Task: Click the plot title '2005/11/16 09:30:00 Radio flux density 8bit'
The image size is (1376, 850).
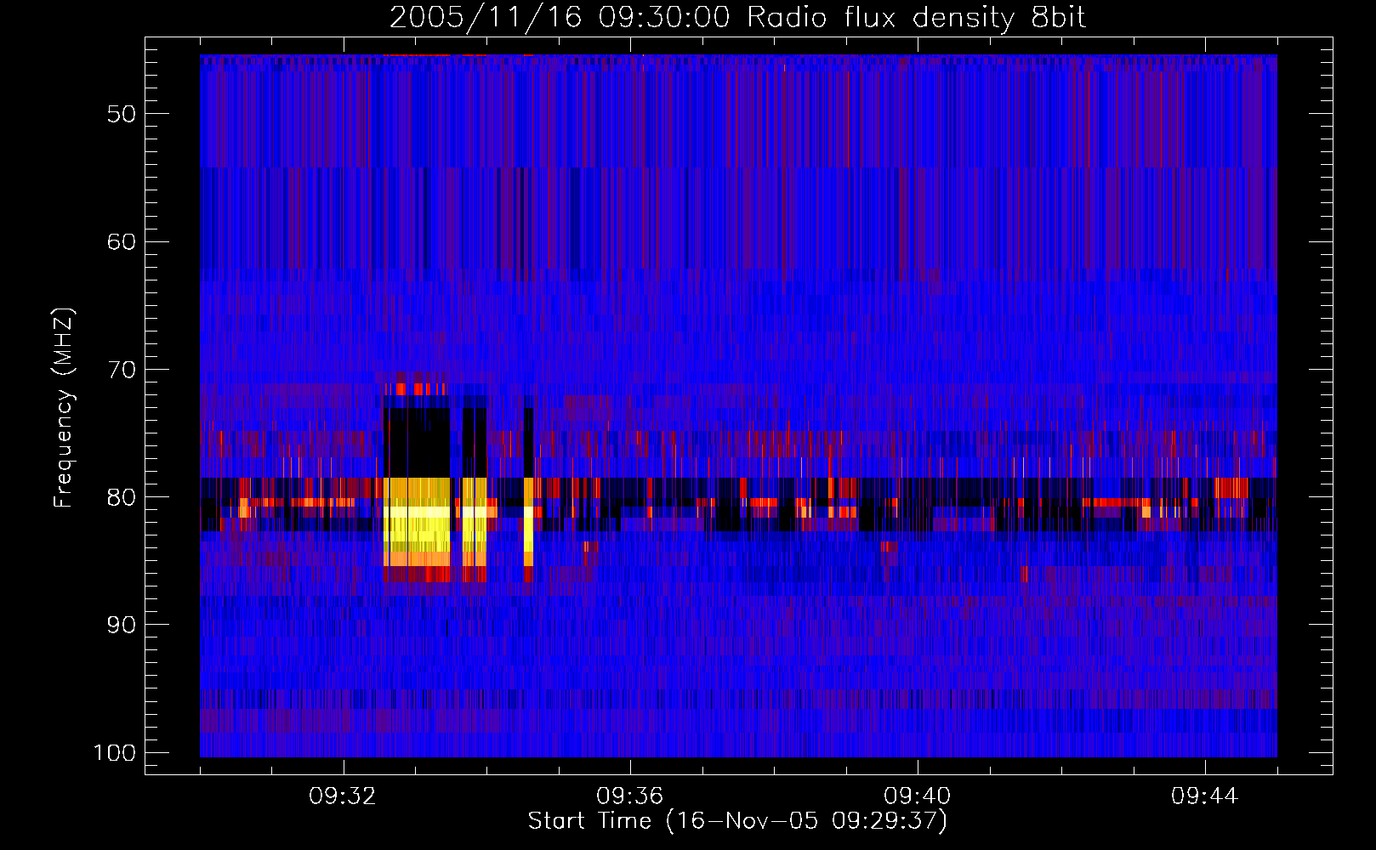Action: 737,18
